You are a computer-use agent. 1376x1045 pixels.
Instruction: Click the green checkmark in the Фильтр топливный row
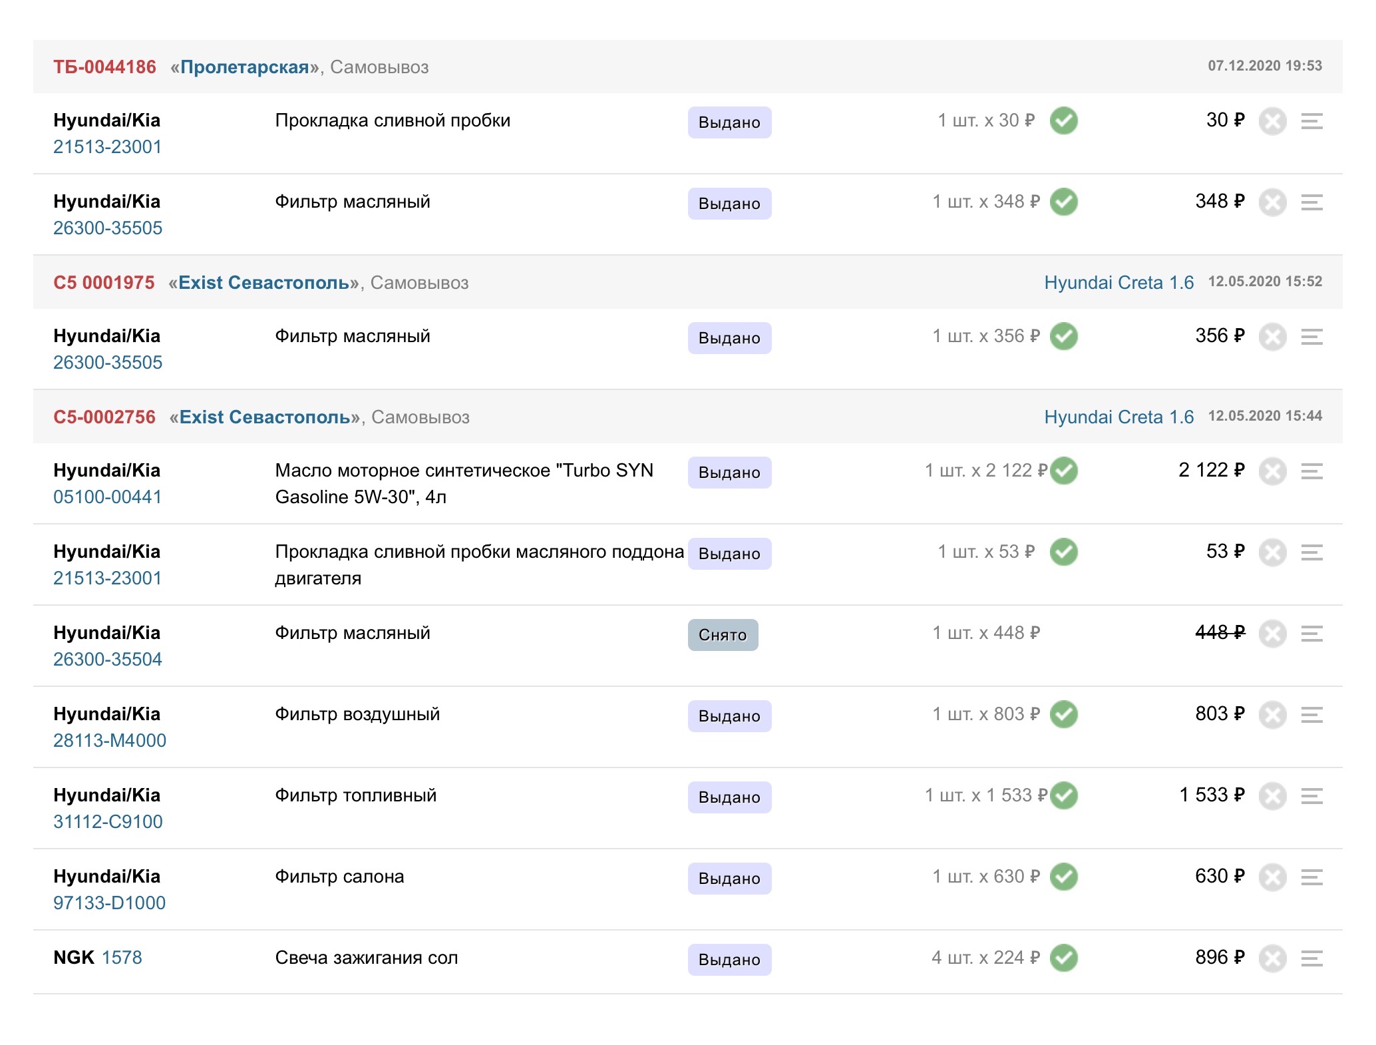pyautogui.click(x=1064, y=795)
